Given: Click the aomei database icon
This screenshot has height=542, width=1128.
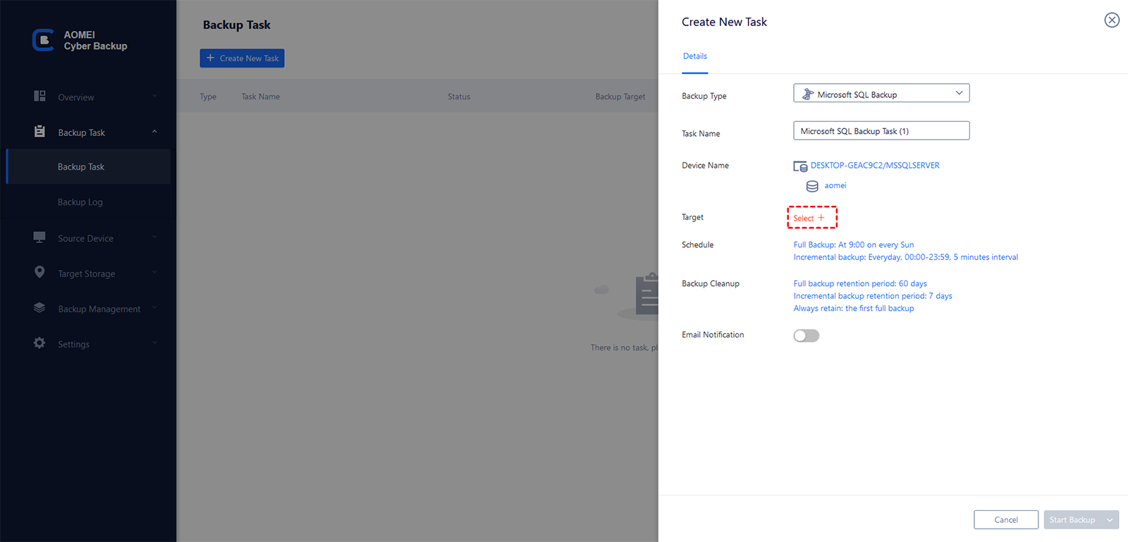Looking at the screenshot, I should pos(812,186).
